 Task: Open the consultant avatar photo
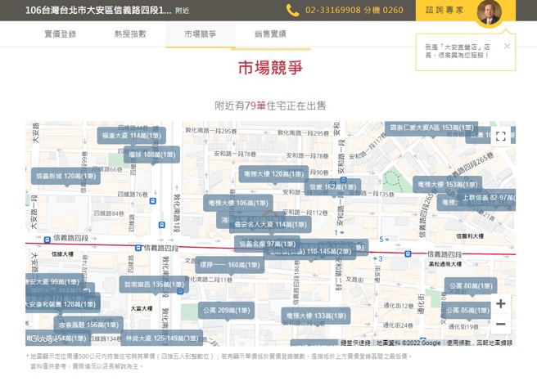point(490,12)
